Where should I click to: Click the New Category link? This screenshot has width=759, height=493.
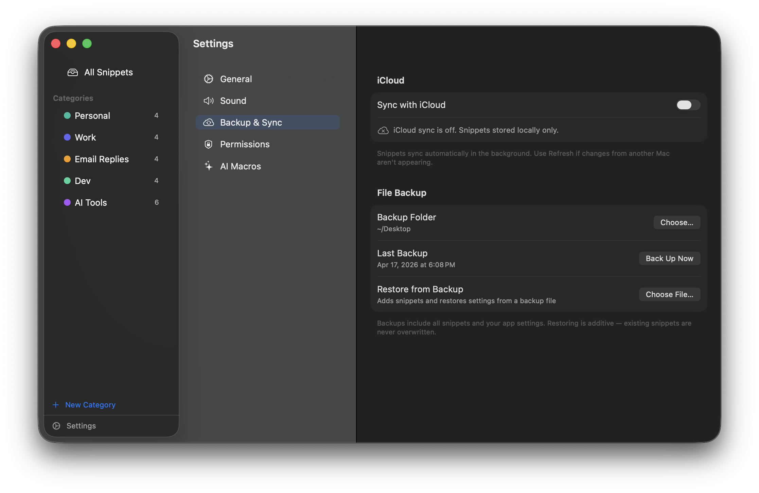point(90,404)
